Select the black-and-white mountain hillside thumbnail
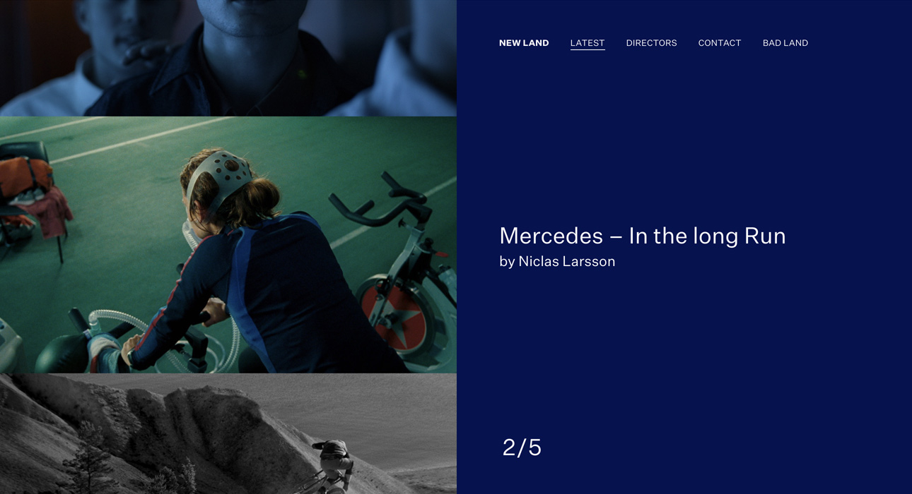912x494 pixels. click(x=228, y=434)
